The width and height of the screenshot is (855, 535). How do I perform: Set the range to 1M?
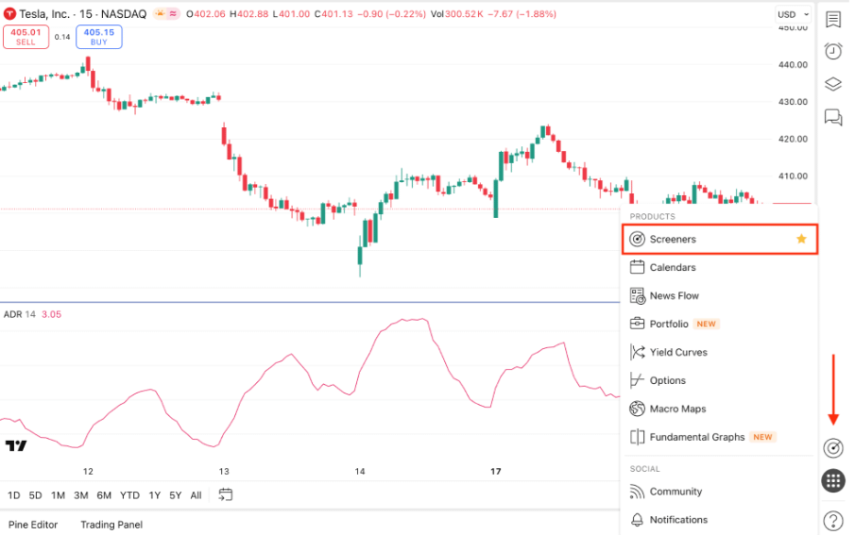[58, 495]
